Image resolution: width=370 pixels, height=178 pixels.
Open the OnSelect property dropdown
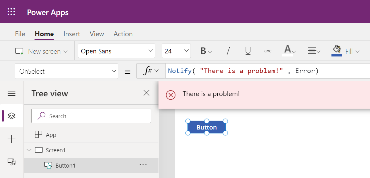point(66,71)
